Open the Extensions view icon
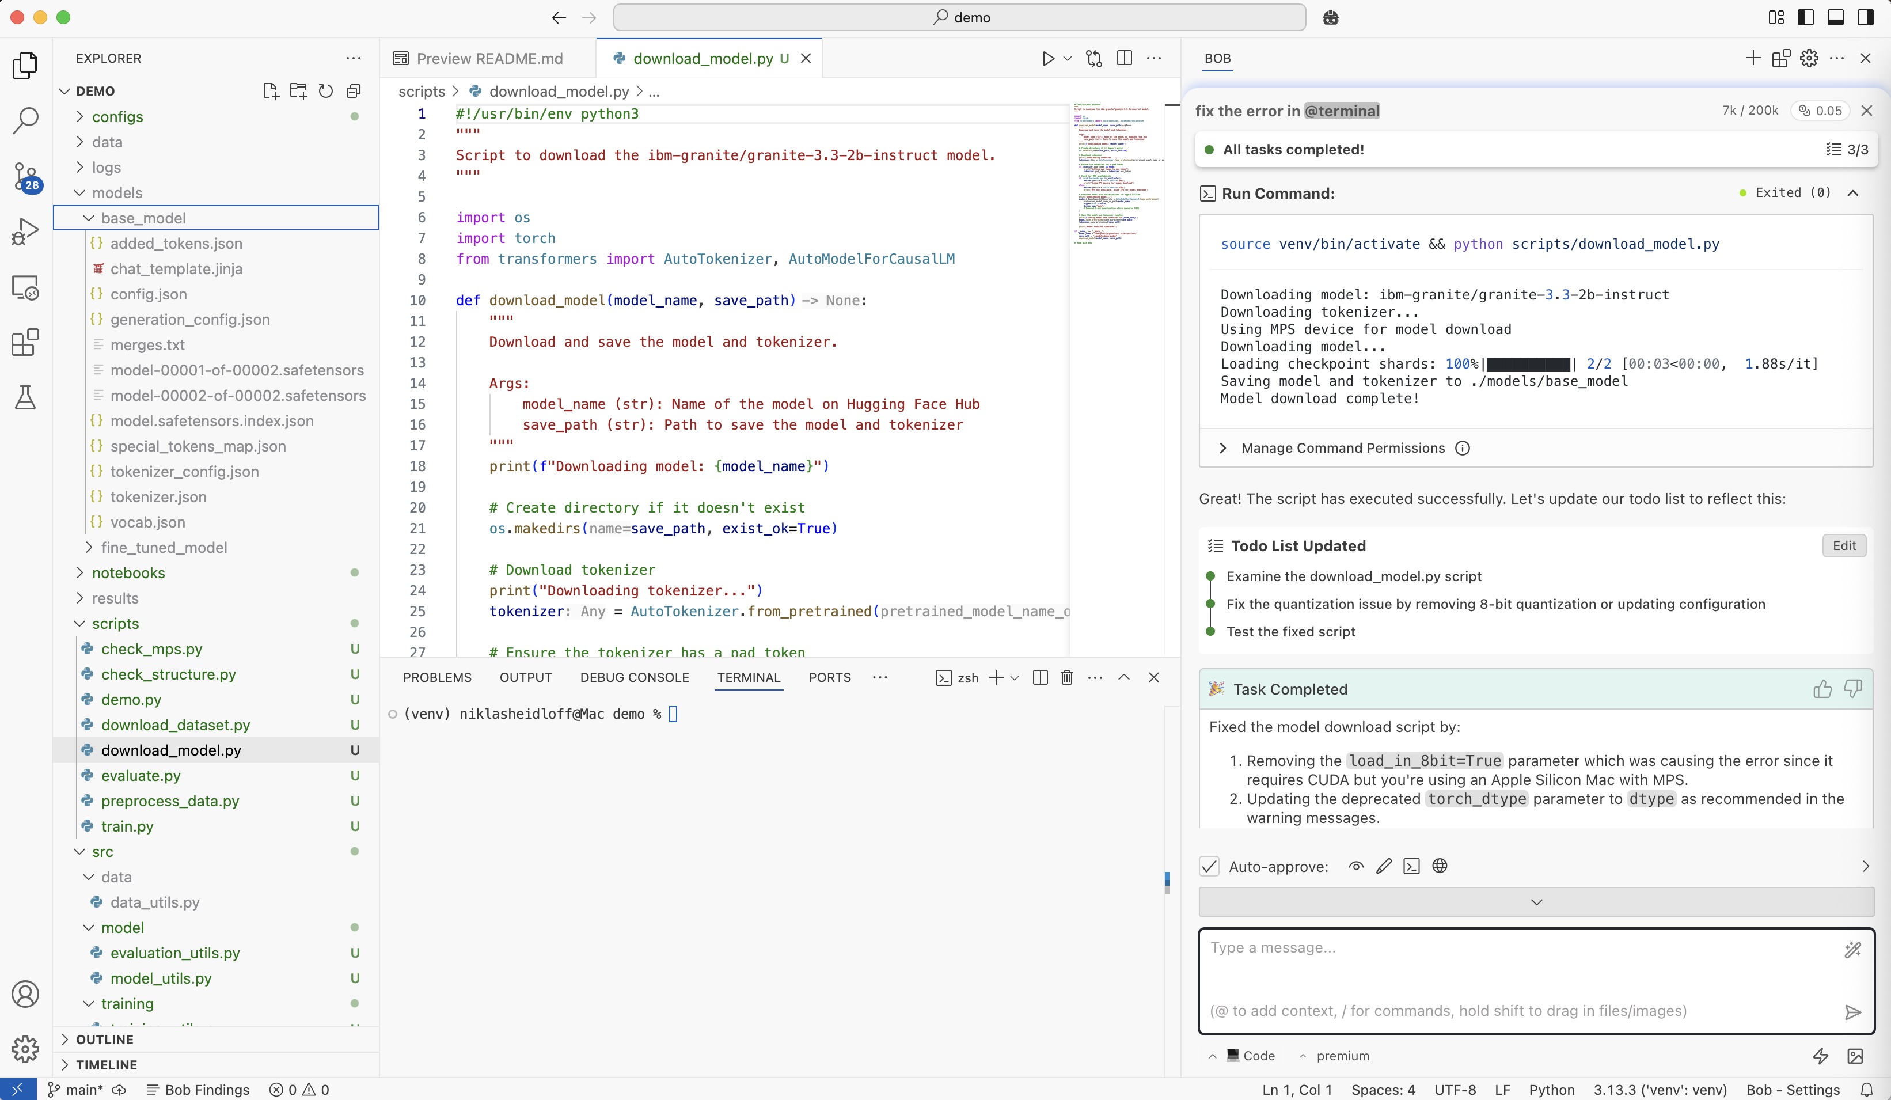Image resolution: width=1891 pixels, height=1100 pixels. (25, 342)
